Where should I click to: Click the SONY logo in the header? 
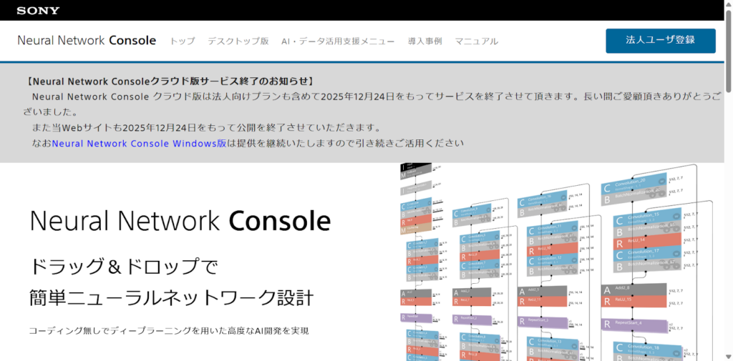38,11
